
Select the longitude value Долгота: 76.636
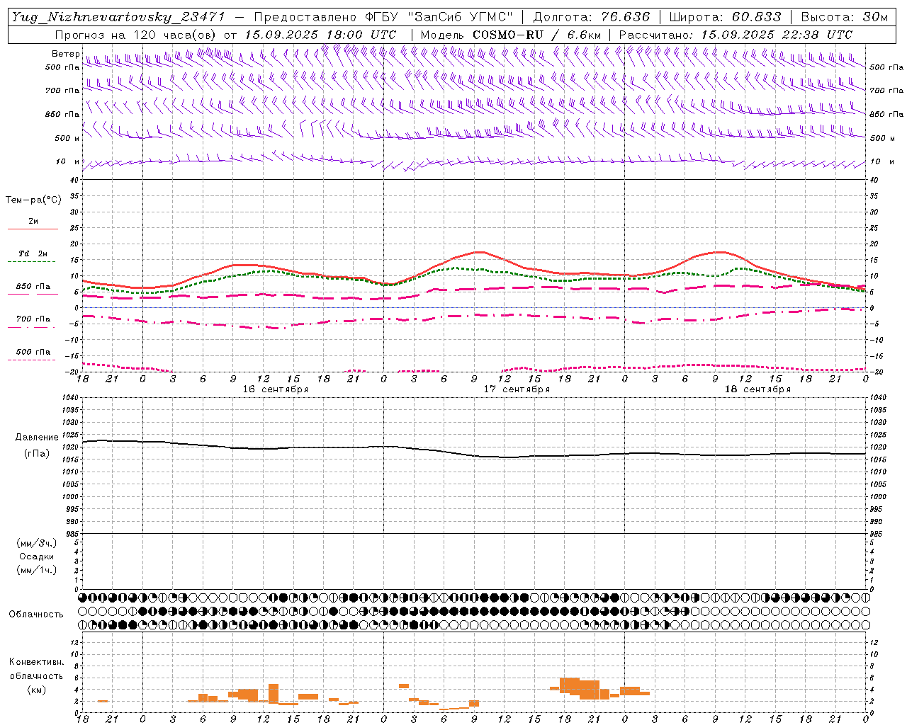[x=591, y=17]
